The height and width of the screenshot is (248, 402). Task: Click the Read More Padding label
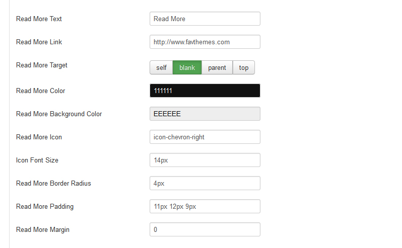tap(45, 207)
